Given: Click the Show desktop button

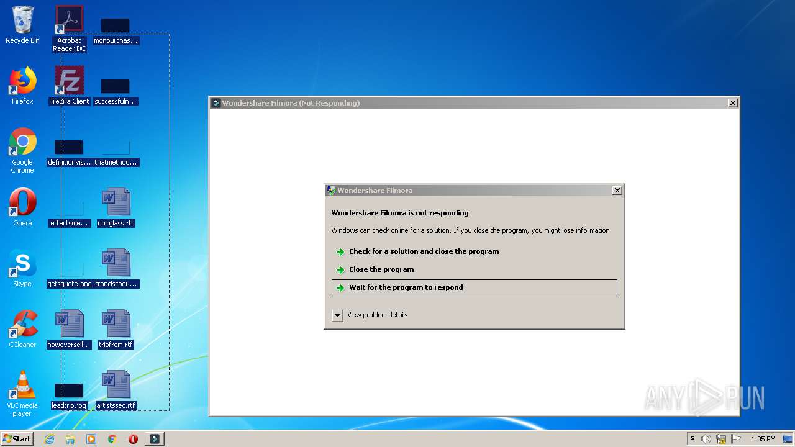Looking at the screenshot, I should 788,439.
